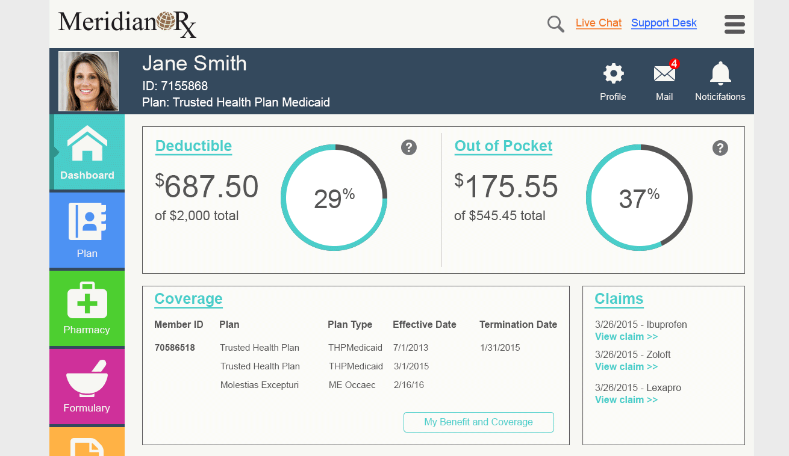The image size is (789, 456).
Task: Open the Out of Pocket heading link
Action: (504, 146)
